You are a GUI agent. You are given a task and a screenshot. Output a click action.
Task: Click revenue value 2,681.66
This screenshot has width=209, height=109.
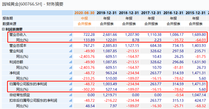coord(110,35)
